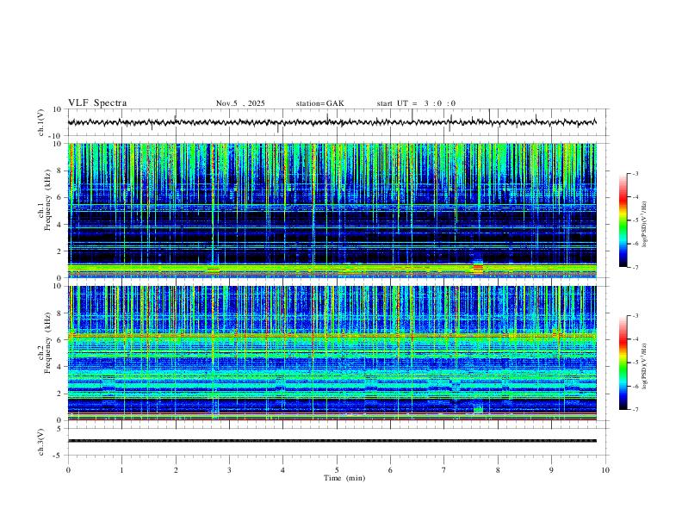Click the lower PSD color scale bar
682x527 pixels.
[623, 363]
